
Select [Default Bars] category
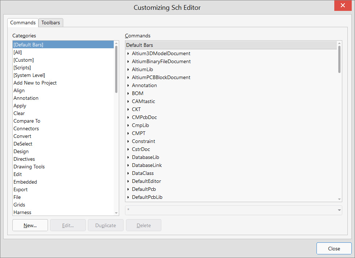pyautogui.click(x=63, y=45)
